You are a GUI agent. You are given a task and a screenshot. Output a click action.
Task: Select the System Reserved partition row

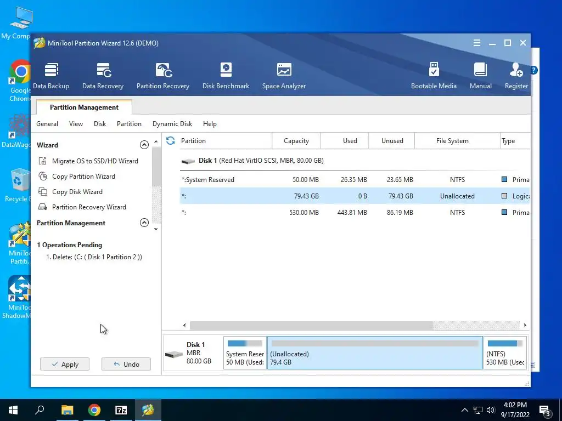tap(355, 180)
